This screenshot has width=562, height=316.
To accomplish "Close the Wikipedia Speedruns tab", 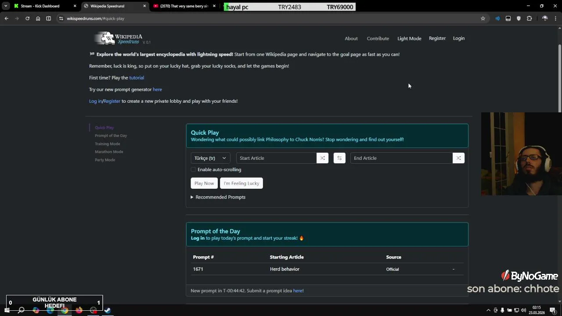I will click(x=144, y=6).
